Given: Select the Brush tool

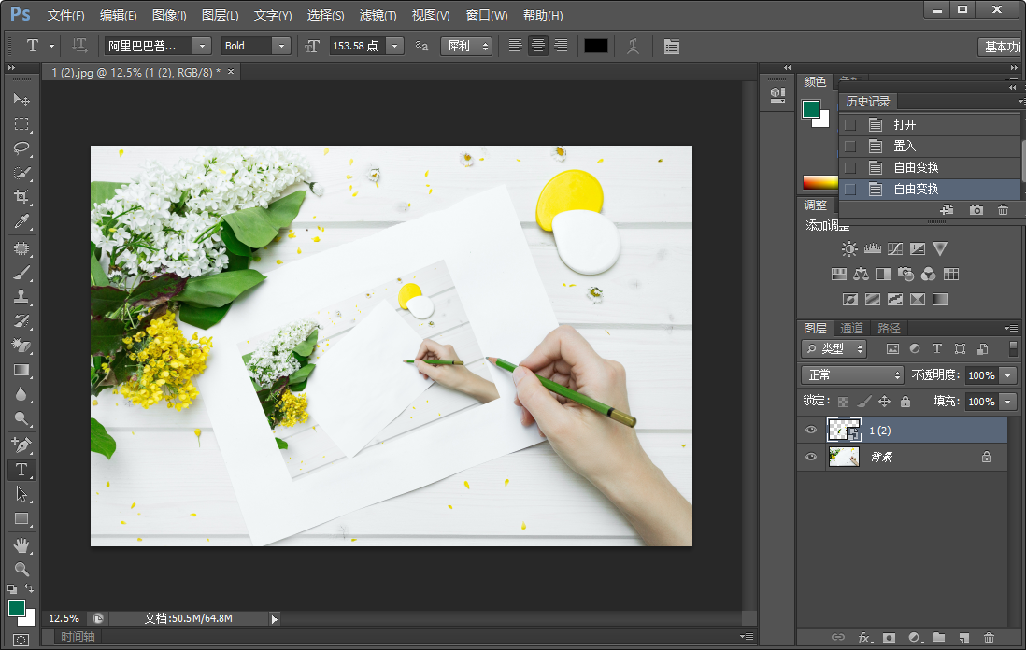Looking at the screenshot, I should click(21, 273).
